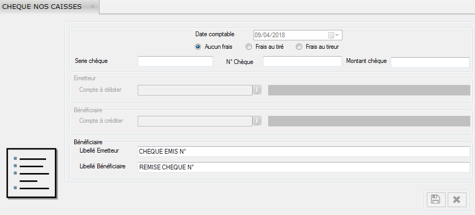This screenshot has height=215, width=475.
Task: Click the gray name box in the Emetteur section
Action: (x=369, y=90)
